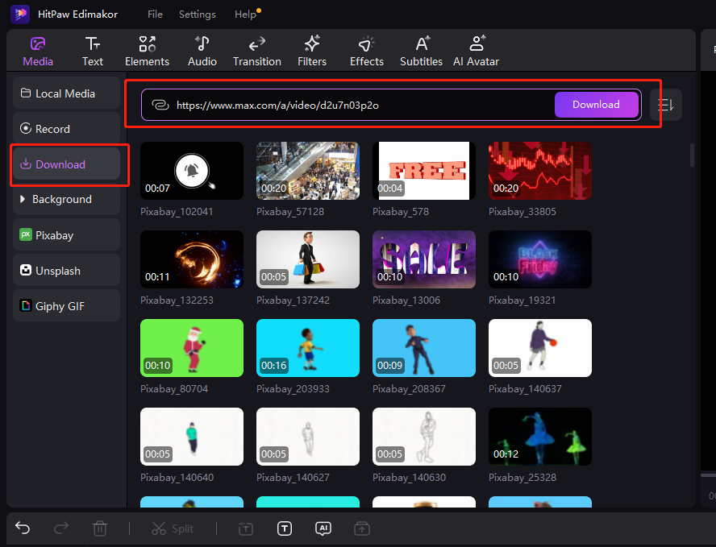This screenshot has width=716, height=547.
Task: Open the sort list icon beside Download
Action: coord(666,105)
